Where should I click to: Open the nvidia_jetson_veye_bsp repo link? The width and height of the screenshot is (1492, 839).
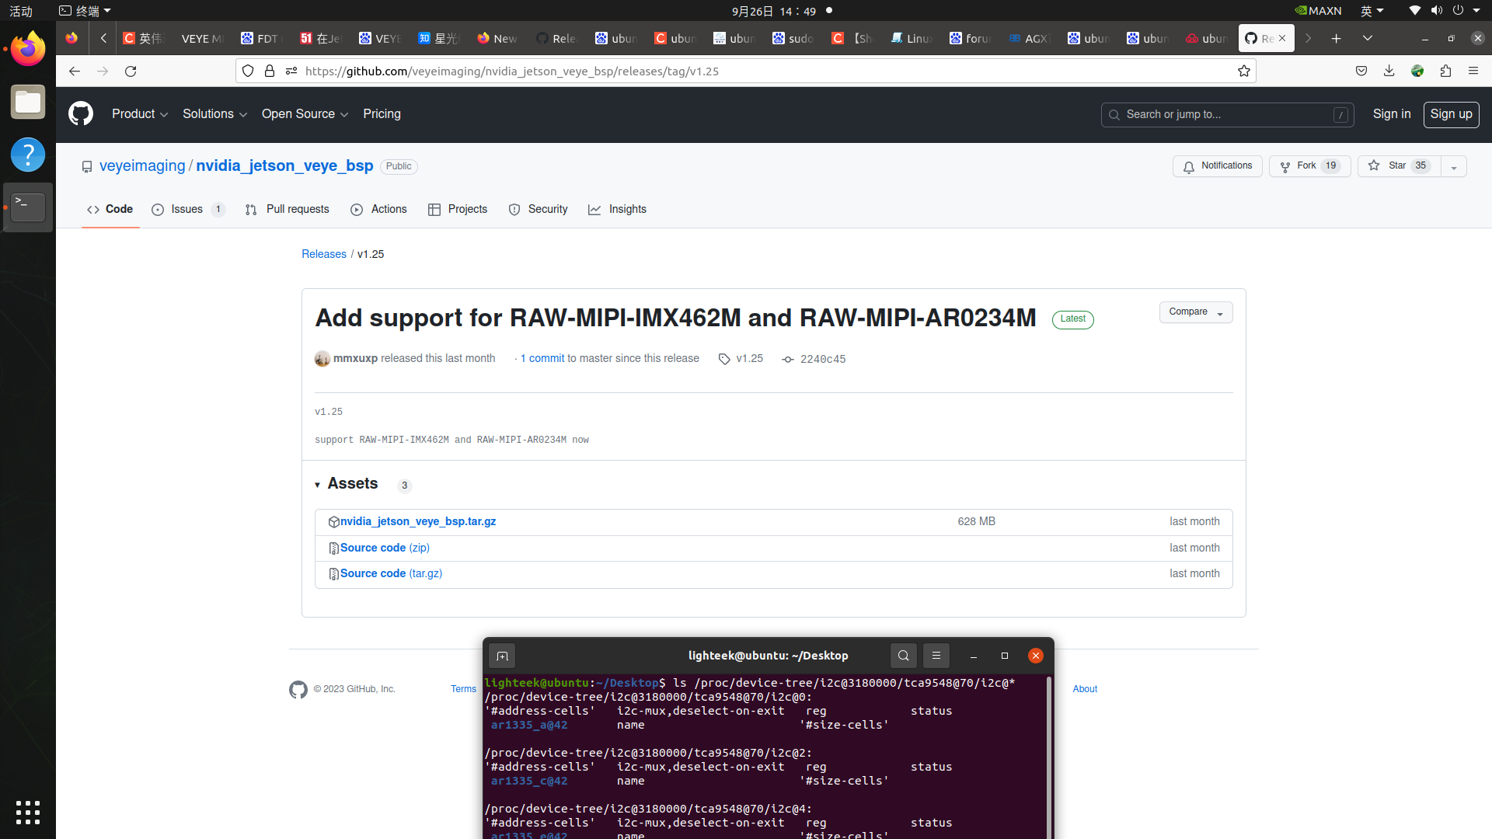click(x=284, y=165)
